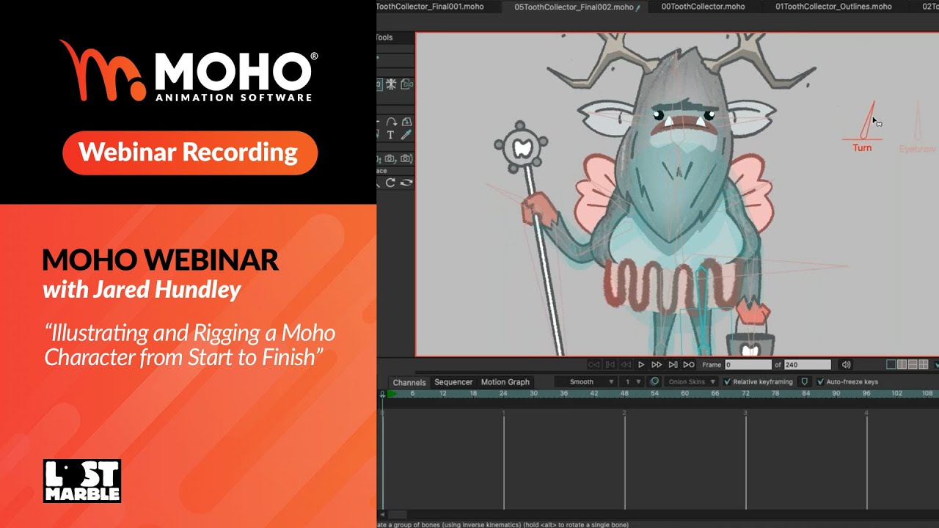This screenshot has height=528, width=939.
Task: Select the Text tool (T icon)
Action: click(x=390, y=135)
